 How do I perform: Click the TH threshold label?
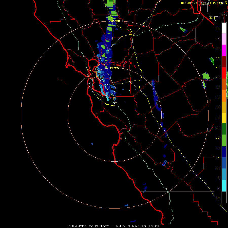(x=218, y=198)
